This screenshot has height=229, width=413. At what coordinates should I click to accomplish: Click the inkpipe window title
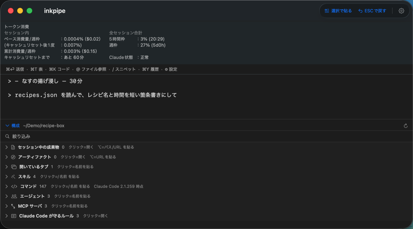click(55, 11)
